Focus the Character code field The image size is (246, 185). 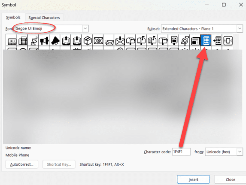pos(181,152)
